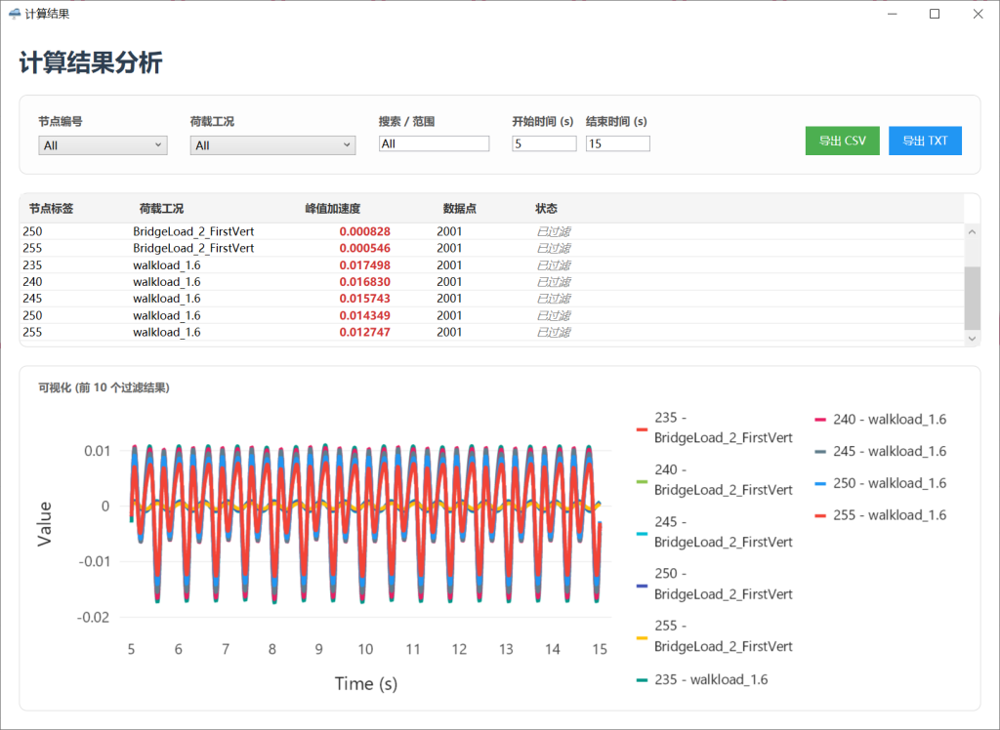Expand the node filter combo box arrow

click(x=158, y=143)
